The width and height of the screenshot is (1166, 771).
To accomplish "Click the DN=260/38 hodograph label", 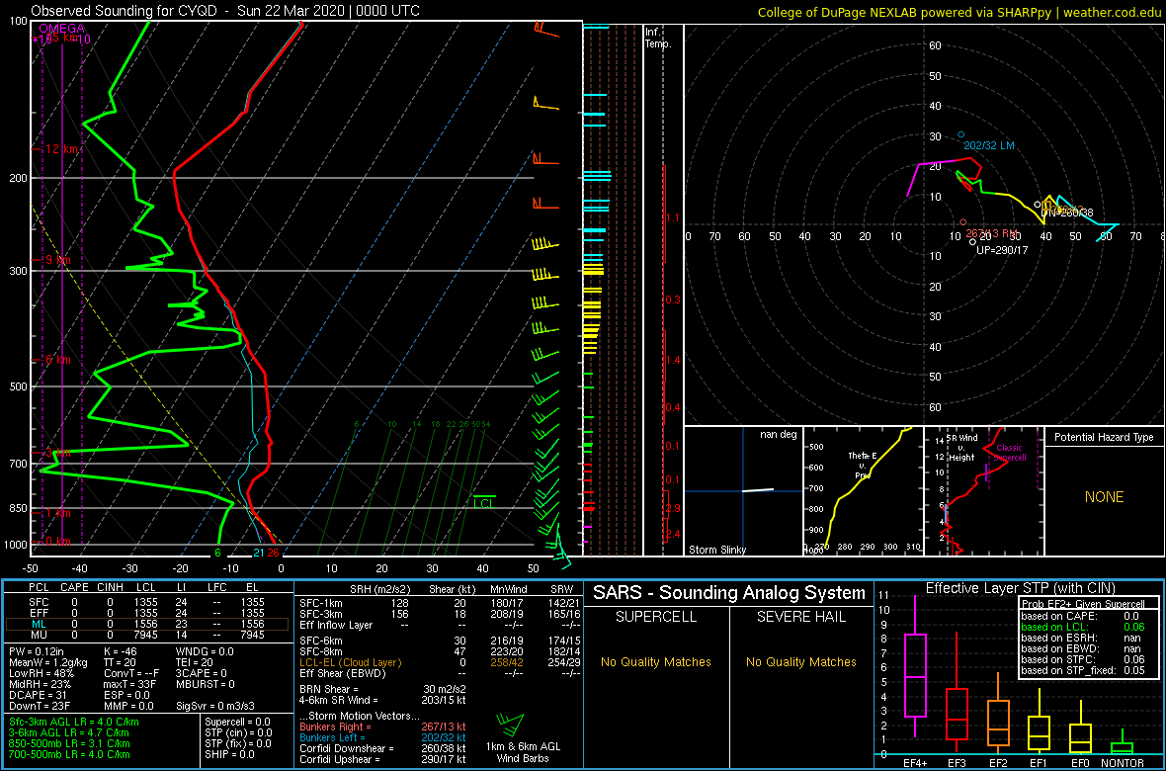I will pyautogui.click(x=1067, y=213).
